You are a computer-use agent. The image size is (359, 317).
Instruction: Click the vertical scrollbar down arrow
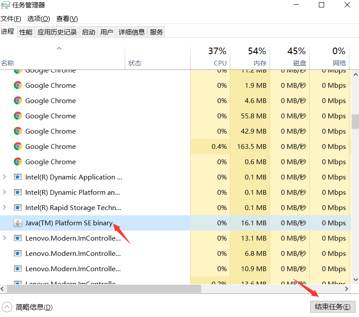pos(356,279)
